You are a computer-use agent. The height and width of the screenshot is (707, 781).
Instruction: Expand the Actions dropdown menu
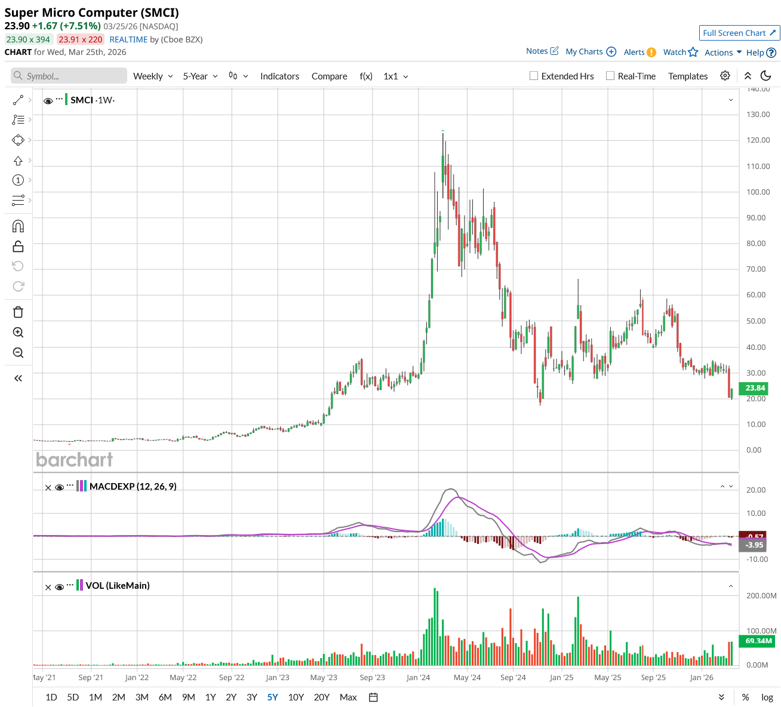723,53
